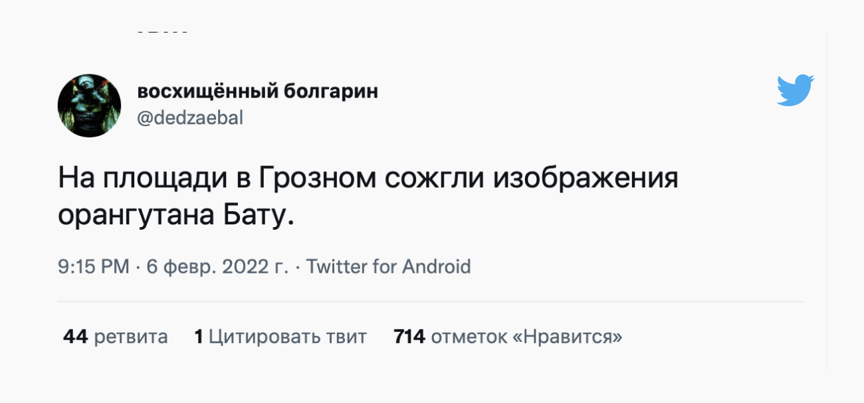
Task: Click the retweet count number 44
Action: point(76,337)
